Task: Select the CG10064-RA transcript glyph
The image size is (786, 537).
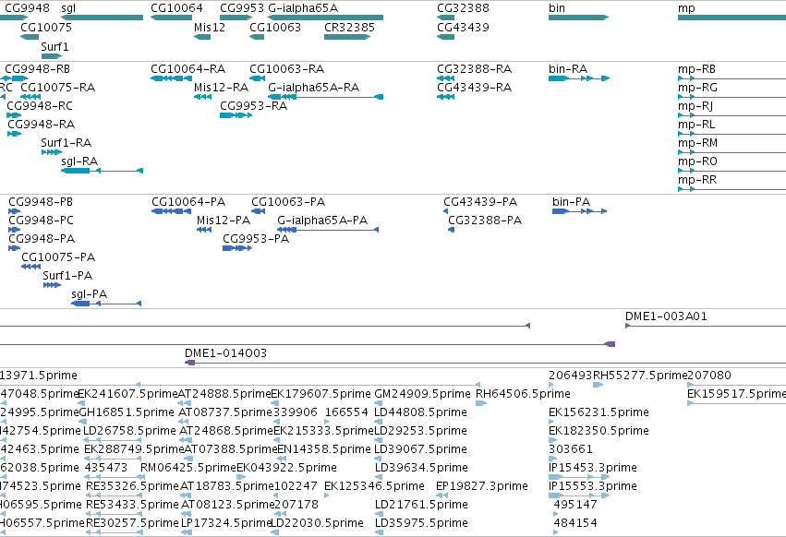Action: click(171, 78)
